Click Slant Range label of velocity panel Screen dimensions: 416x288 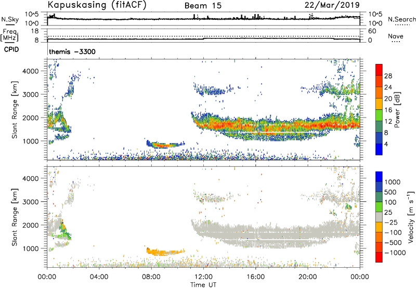point(15,217)
